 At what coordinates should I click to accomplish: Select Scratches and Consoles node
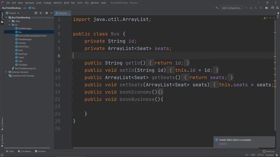(x=23, y=75)
